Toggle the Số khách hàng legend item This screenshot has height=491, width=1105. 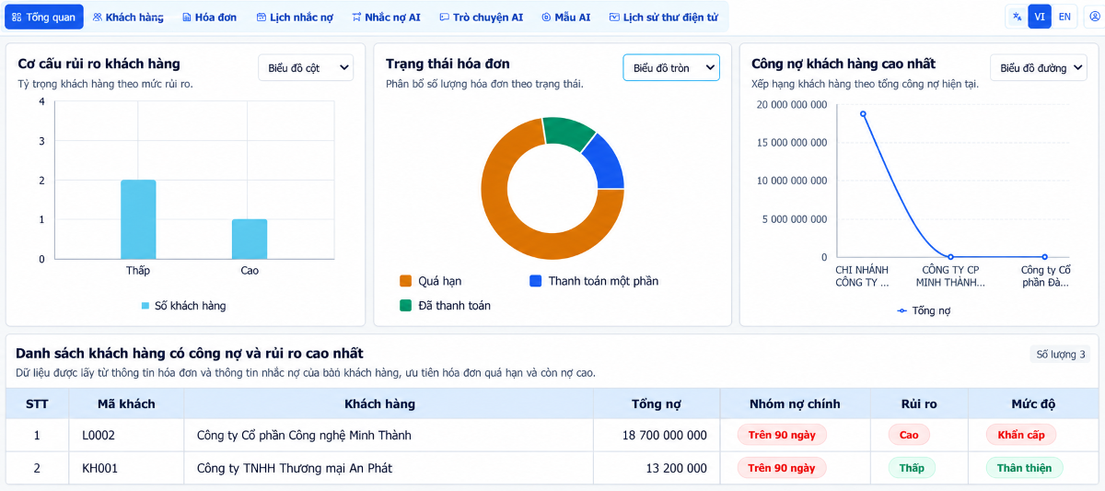183,305
